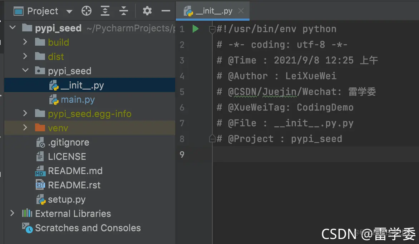
Task: Click the Collapse All toolbar icon
Action: [123, 11]
